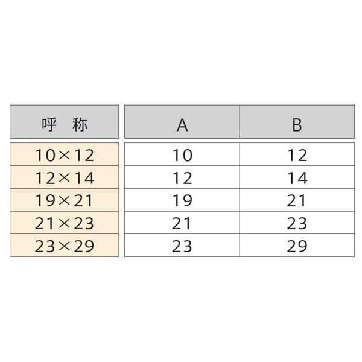Select the column B header
This screenshot has width=362, height=362.
pyautogui.click(x=297, y=122)
